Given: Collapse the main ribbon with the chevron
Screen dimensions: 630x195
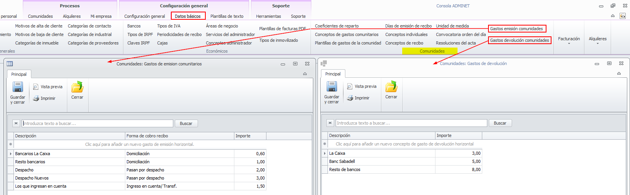Looking at the screenshot, I should (x=613, y=16).
